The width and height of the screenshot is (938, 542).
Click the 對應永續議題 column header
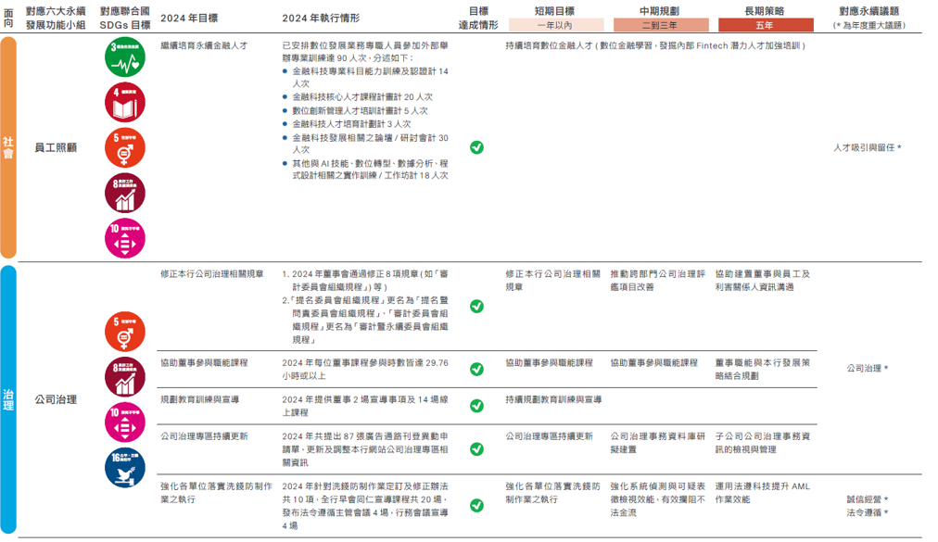869,11
